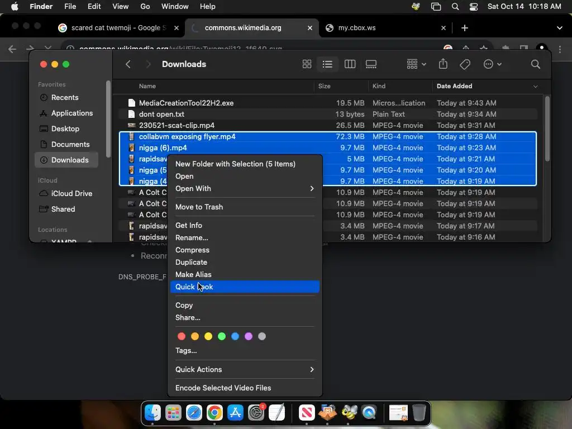Switch Finder to gallery view
Image resolution: width=572 pixels, height=429 pixels.
point(371,64)
